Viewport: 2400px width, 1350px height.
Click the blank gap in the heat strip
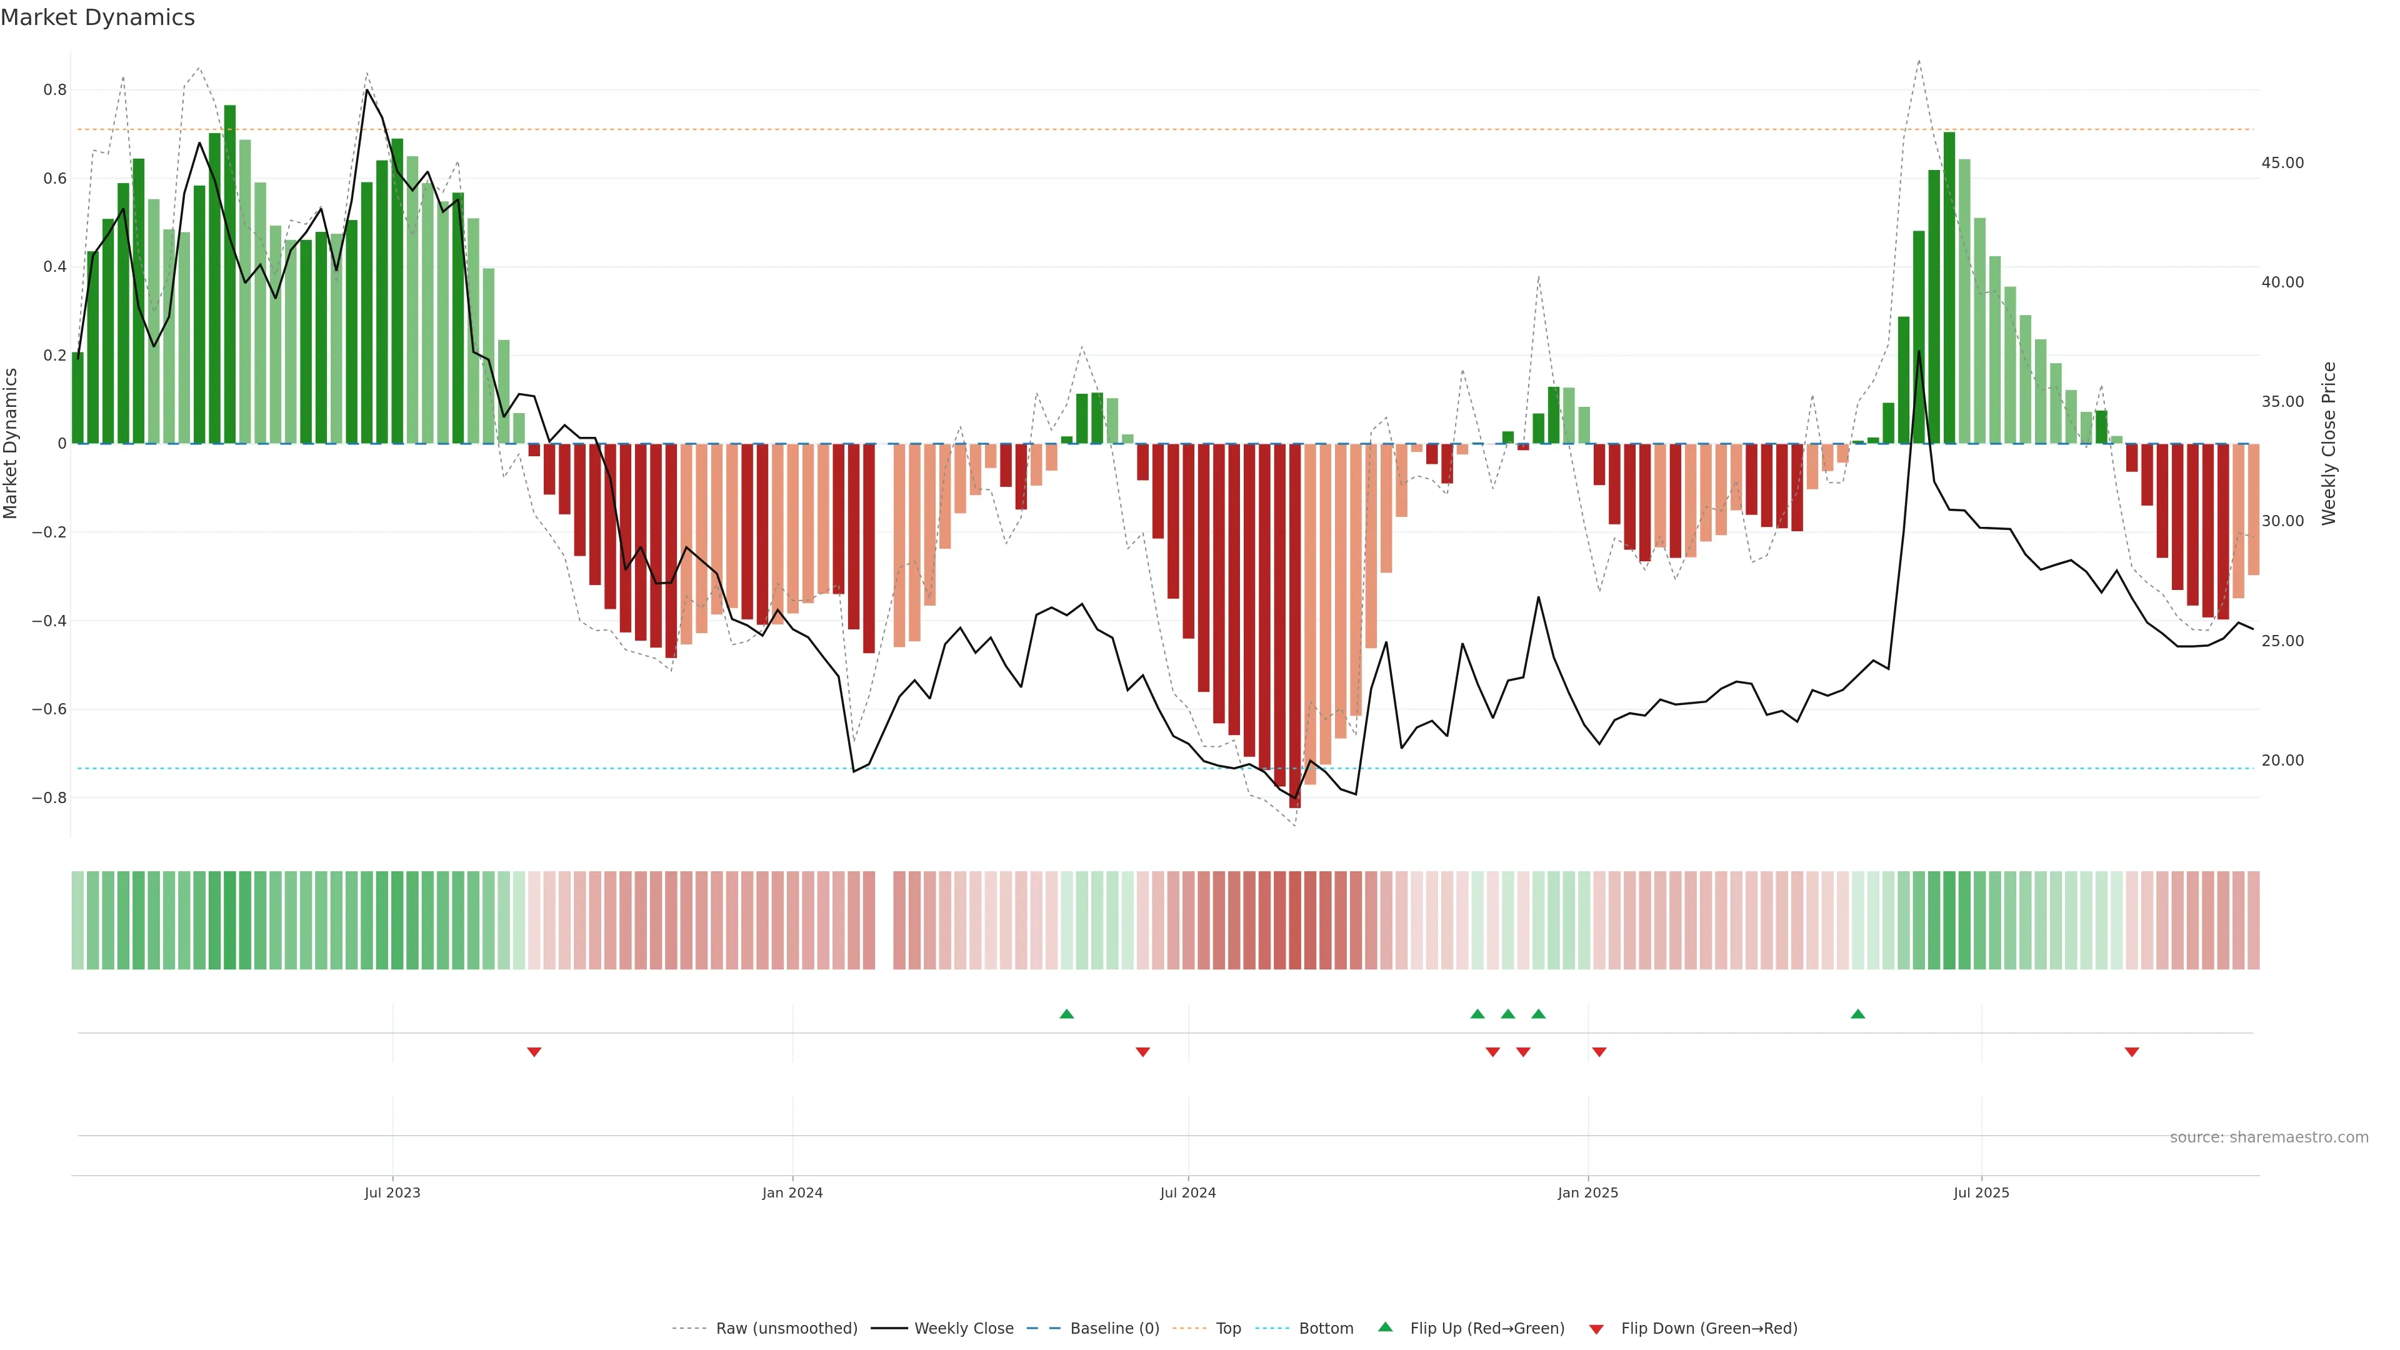(884, 919)
